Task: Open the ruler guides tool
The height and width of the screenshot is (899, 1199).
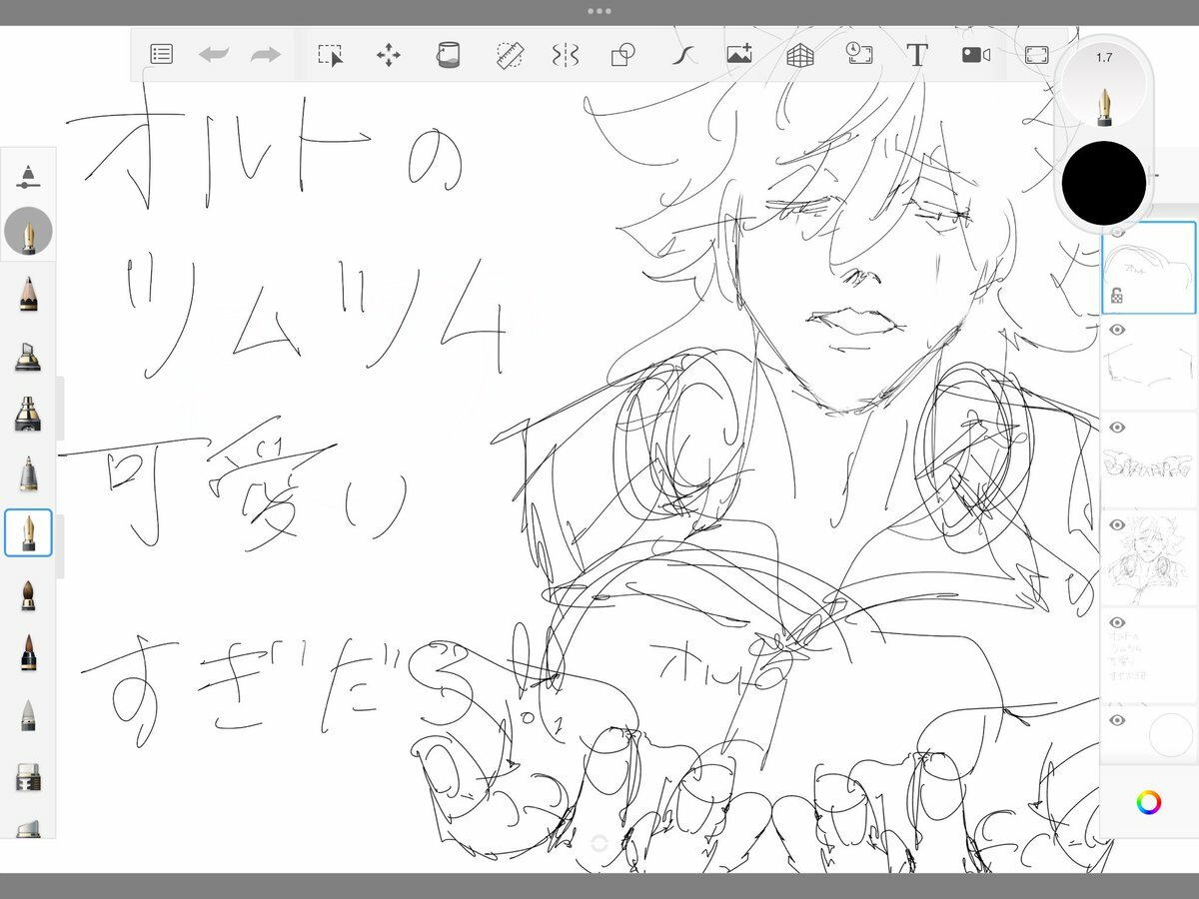Action: pyautogui.click(x=510, y=55)
